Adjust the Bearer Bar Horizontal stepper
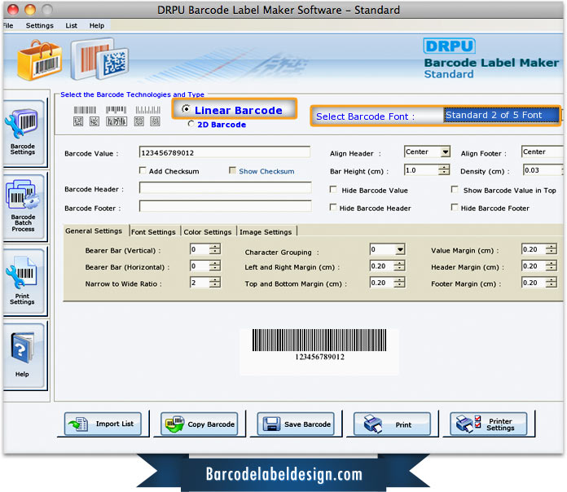The height and width of the screenshot is (492, 567). (215, 266)
